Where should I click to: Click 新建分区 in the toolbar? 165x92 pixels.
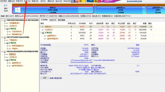35,1
